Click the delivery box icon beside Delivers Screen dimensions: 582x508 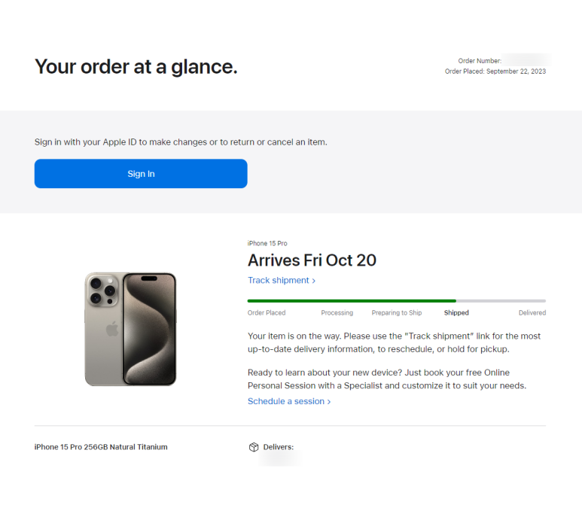pos(254,447)
